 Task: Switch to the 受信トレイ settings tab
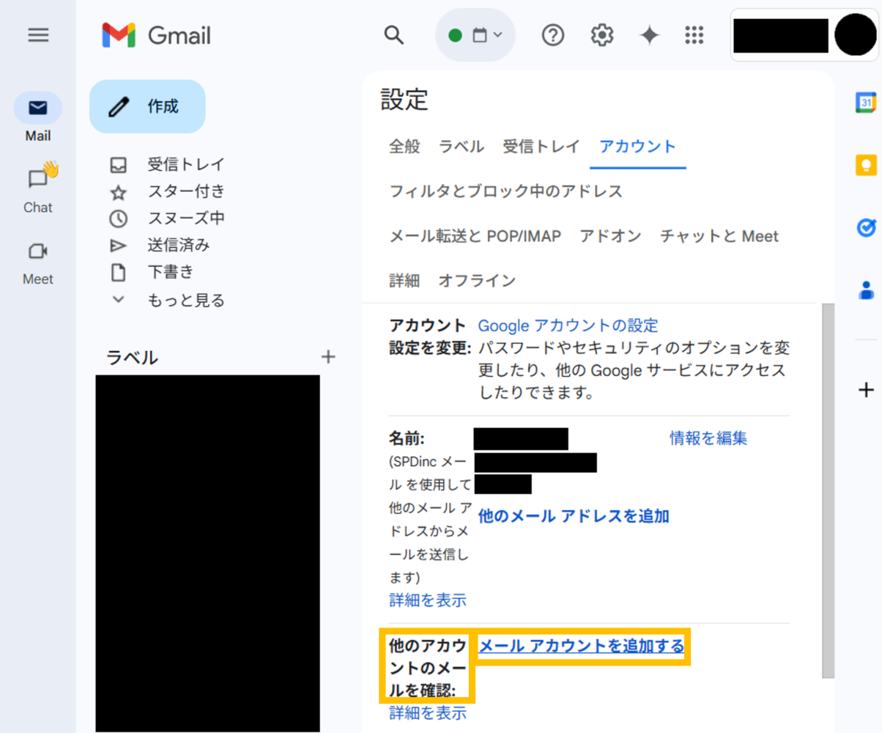click(x=541, y=146)
